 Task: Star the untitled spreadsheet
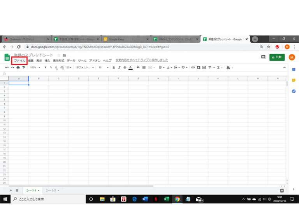pos(59,55)
